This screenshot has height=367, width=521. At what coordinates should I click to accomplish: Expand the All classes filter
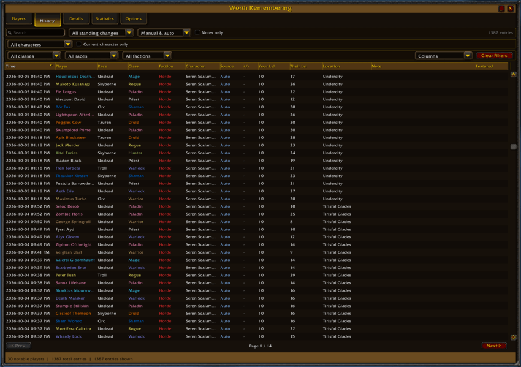[34, 56]
